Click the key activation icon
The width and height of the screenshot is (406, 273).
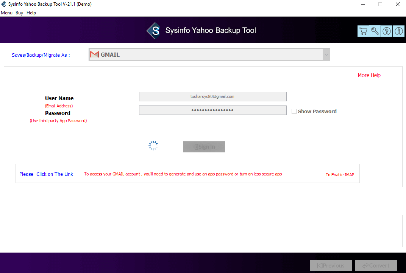(375, 31)
